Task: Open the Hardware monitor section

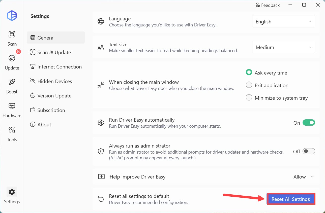Action: [x=12, y=110]
